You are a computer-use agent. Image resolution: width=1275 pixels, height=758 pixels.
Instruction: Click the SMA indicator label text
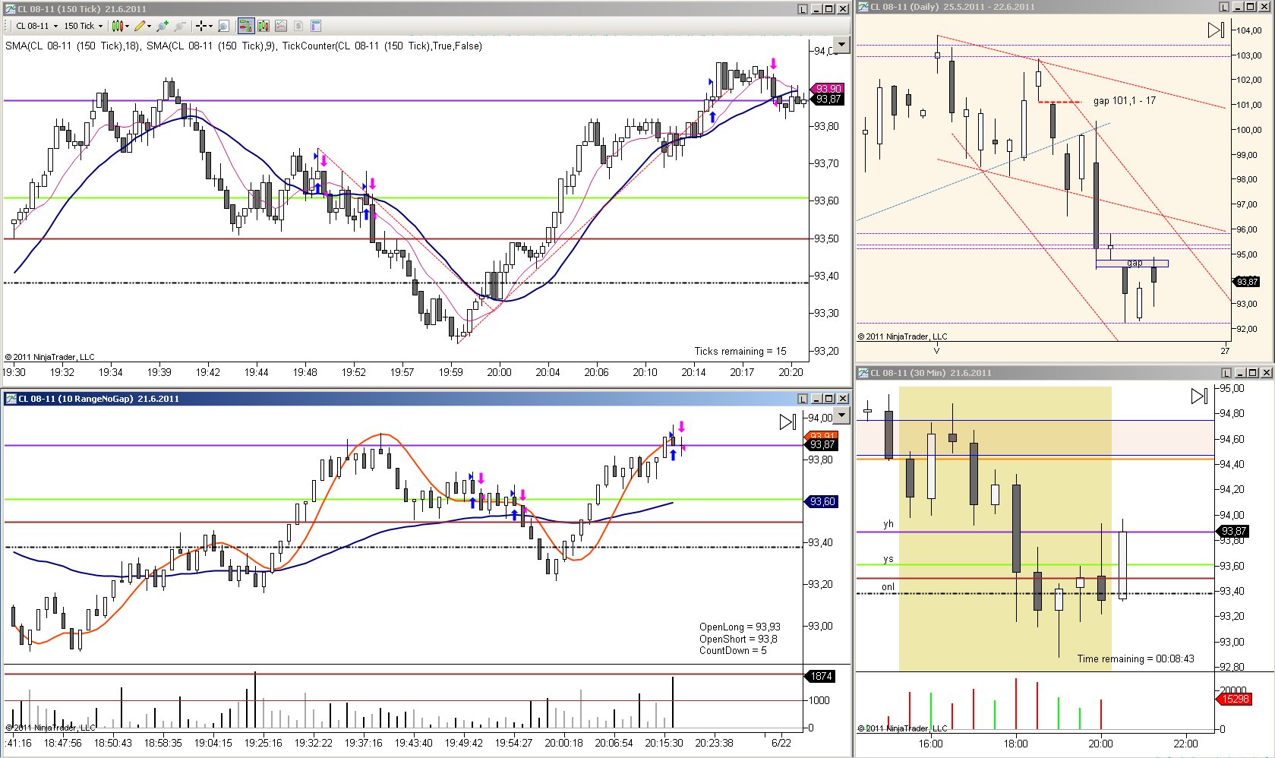click(x=244, y=46)
